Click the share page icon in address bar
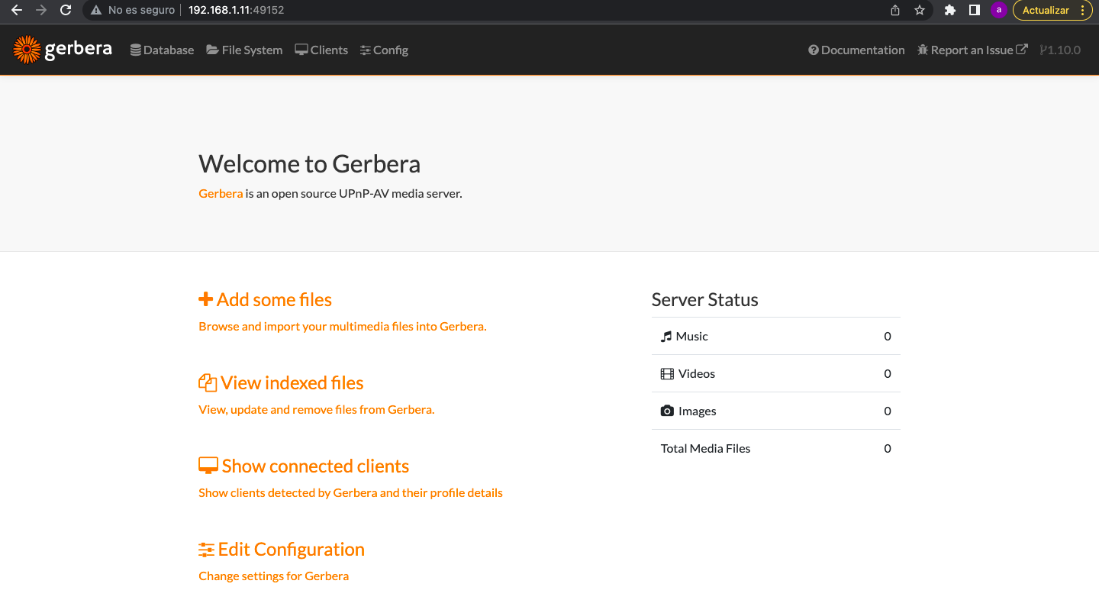This screenshot has width=1099, height=600. [895, 11]
